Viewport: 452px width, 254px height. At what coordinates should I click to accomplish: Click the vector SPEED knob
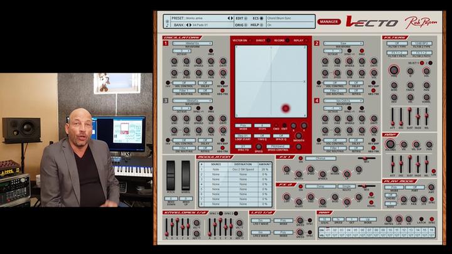point(259,147)
